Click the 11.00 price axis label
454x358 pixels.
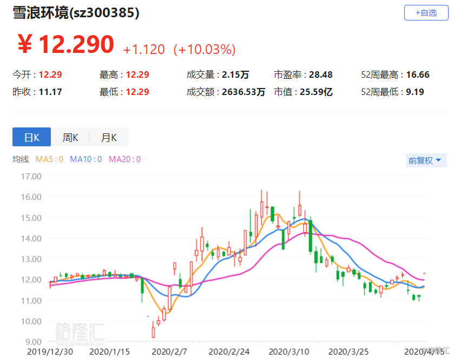click(31, 301)
